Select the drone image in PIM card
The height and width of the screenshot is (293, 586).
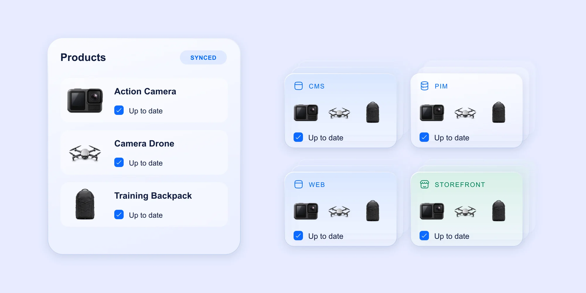(x=465, y=113)
